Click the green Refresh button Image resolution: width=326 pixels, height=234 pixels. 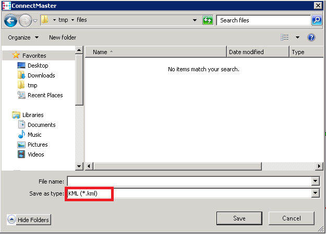click(x=208, y=20)
